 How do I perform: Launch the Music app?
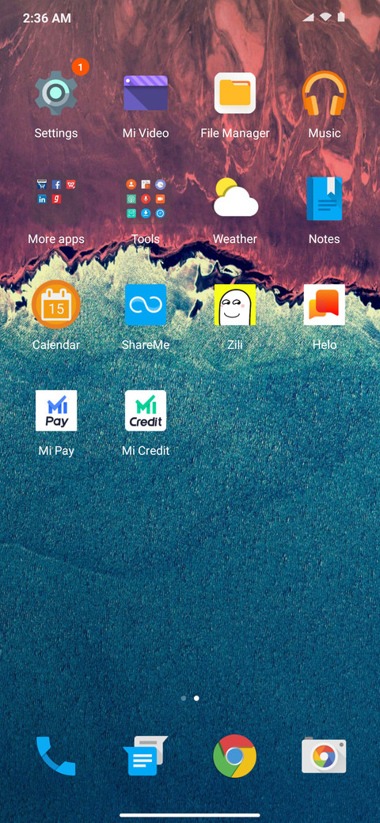pos(325,93)
